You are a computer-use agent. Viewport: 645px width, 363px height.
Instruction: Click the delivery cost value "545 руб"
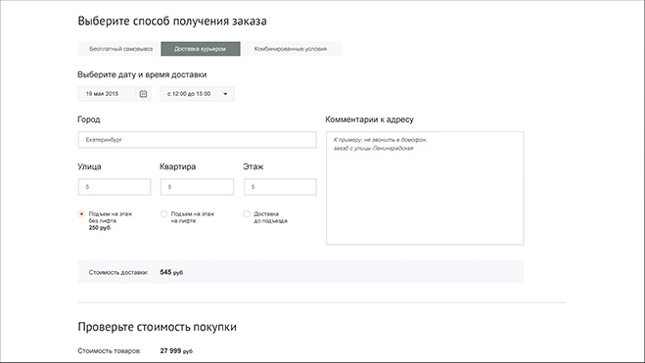click(171, 272)
